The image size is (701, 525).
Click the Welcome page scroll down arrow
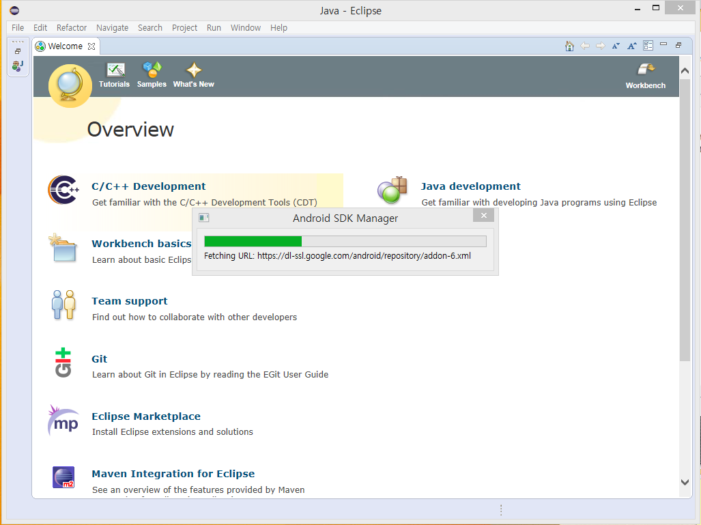[x=685, y=482]
